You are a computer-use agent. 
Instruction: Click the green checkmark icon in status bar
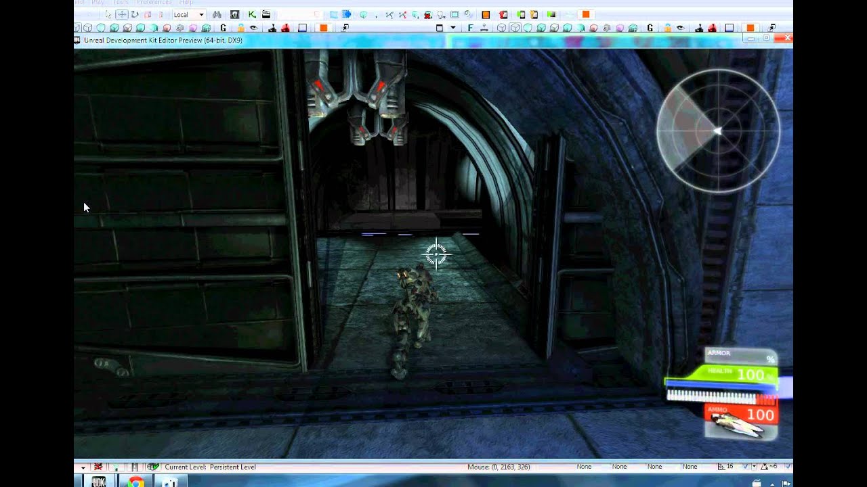click(154, 467)
